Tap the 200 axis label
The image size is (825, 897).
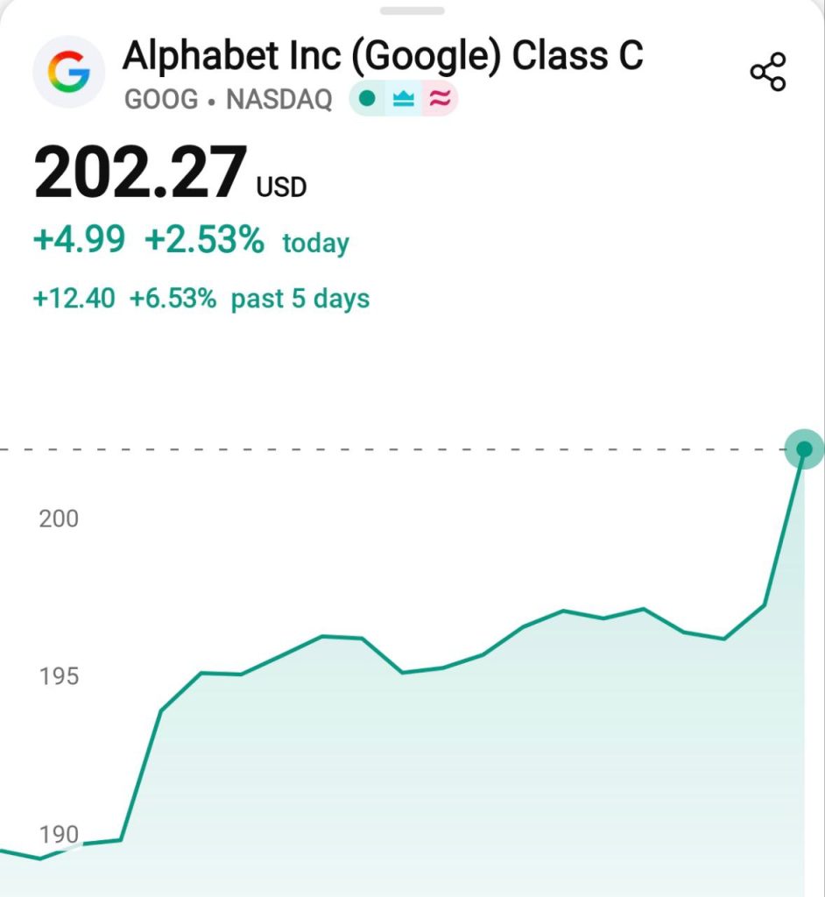(59, 519)
